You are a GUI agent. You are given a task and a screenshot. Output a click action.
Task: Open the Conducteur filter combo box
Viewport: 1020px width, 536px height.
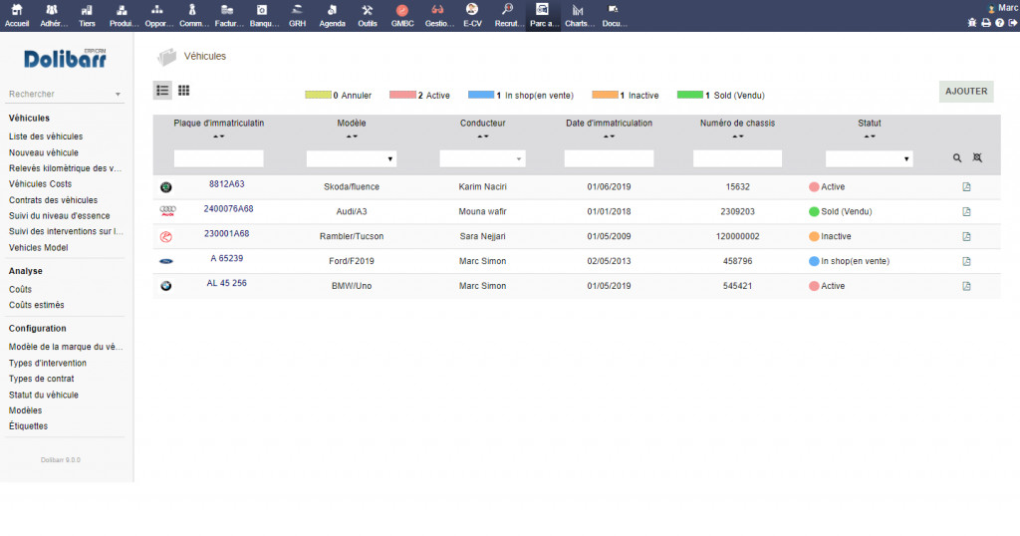pyautogui.click(x=482, y=158)
